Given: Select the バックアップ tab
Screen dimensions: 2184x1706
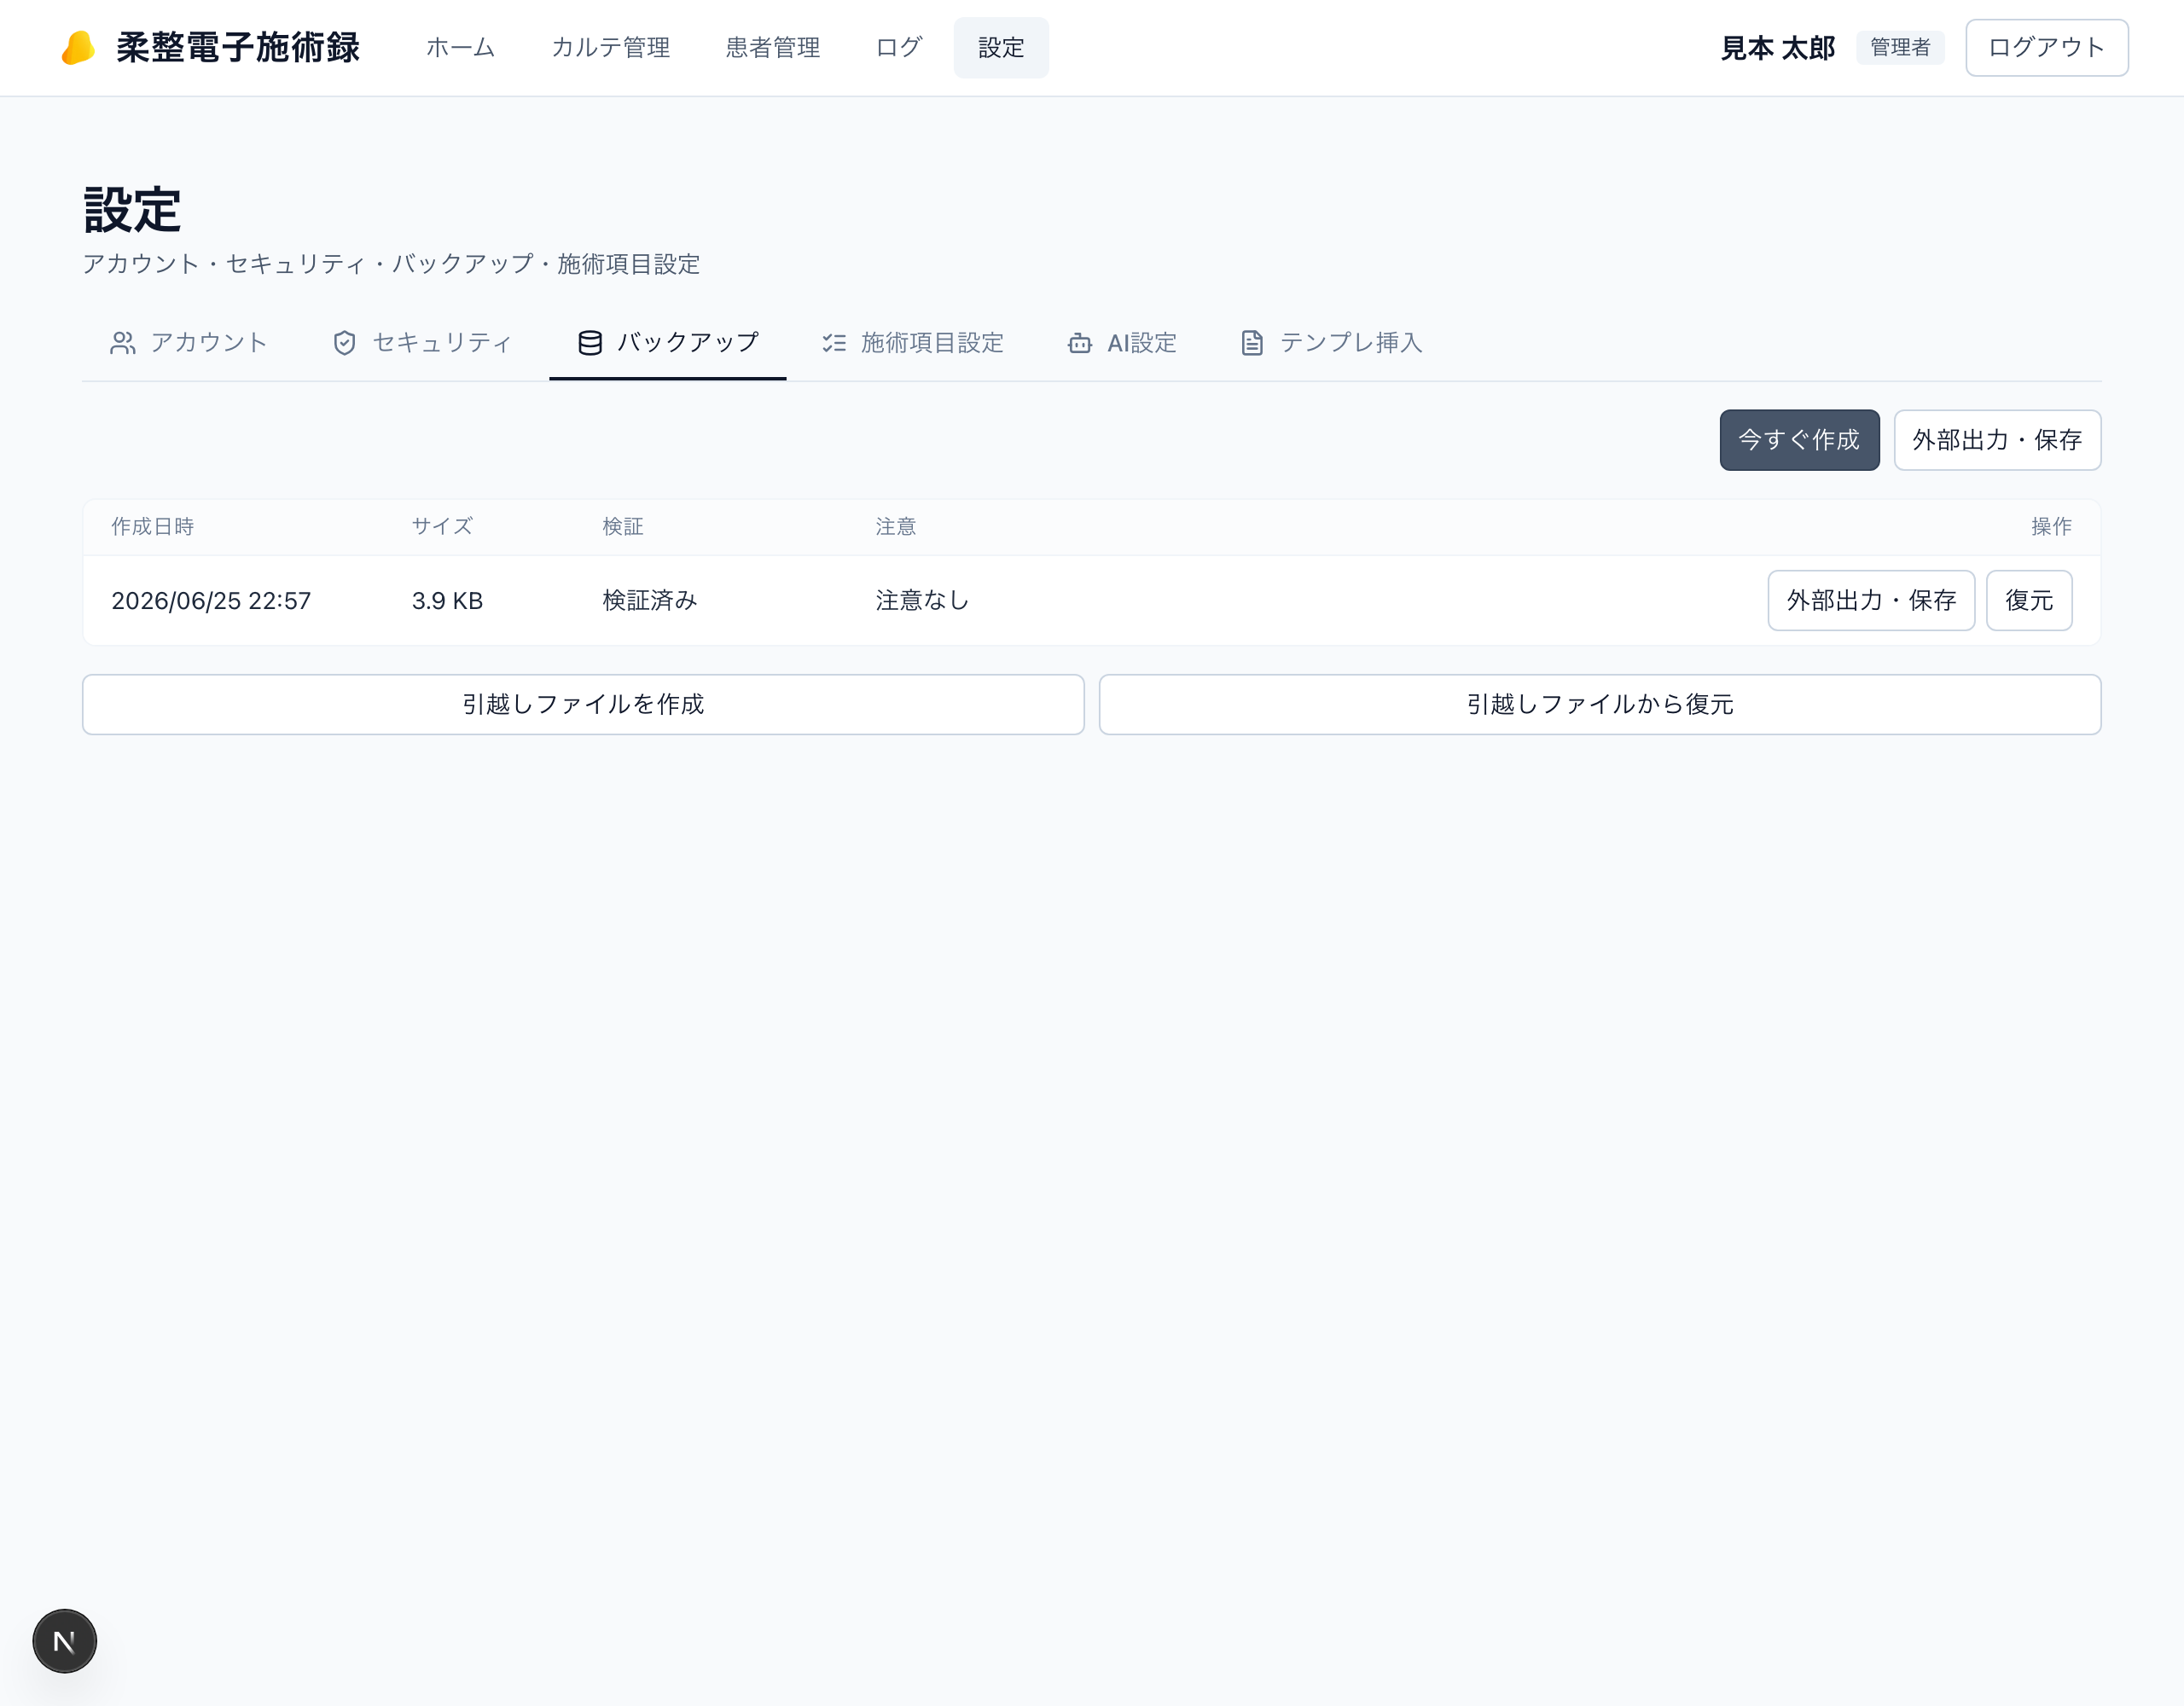Looking at the screenshot, I should coord(668,343).
